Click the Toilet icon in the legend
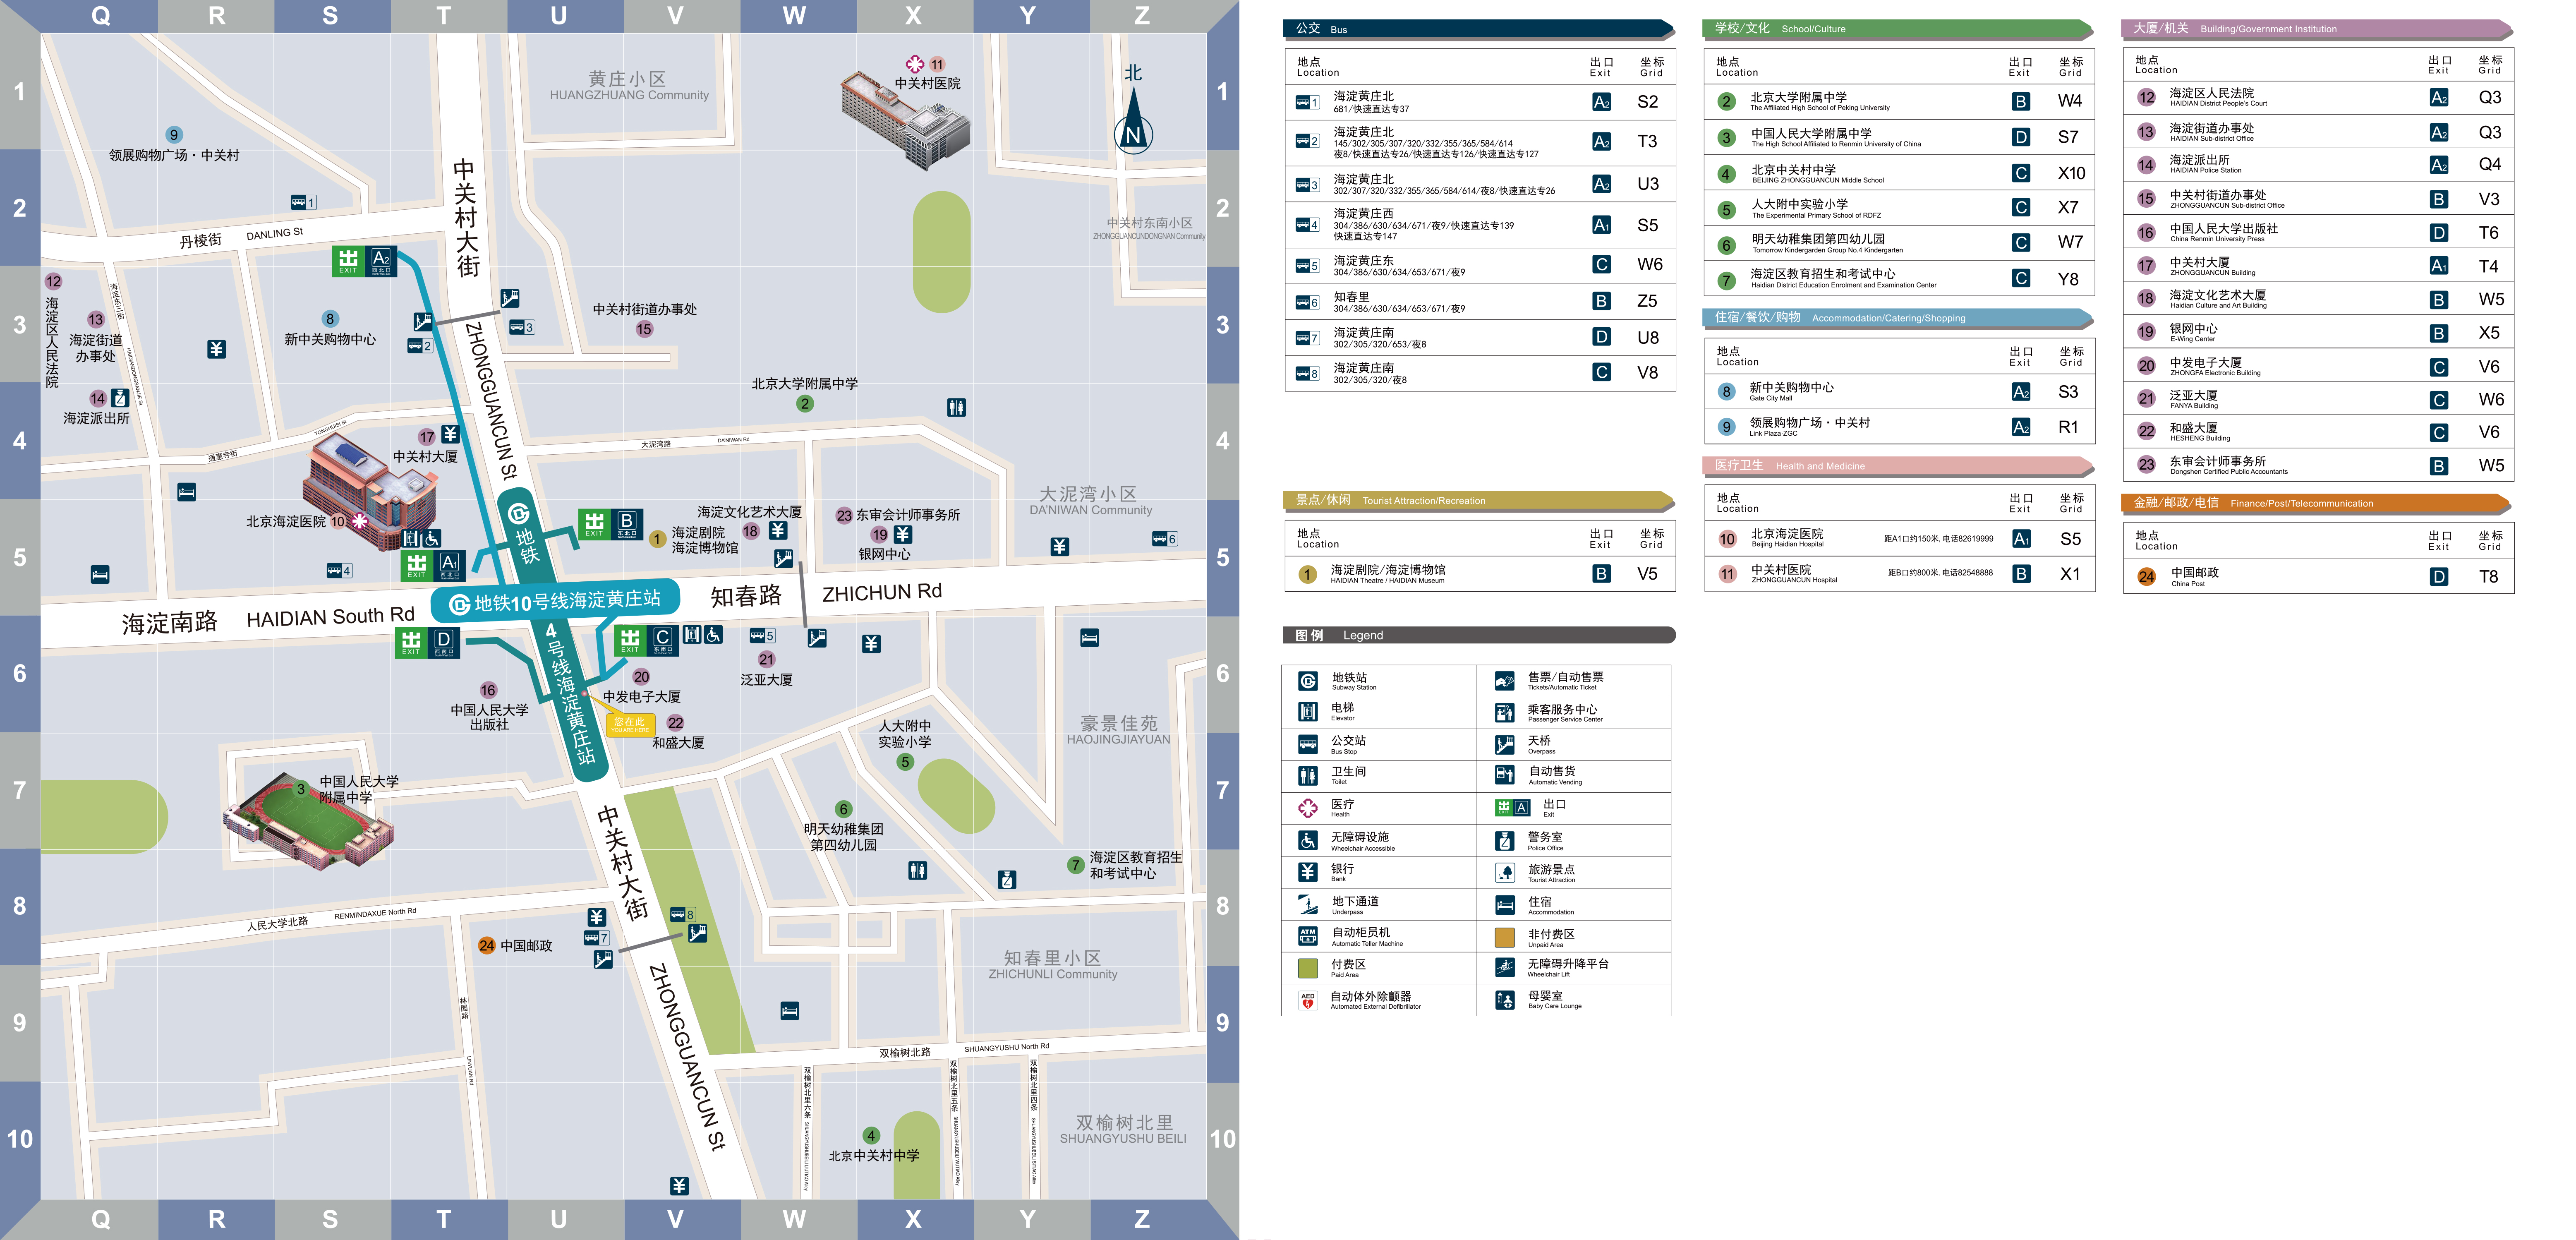2576x1240 pixels. coord(1308,775)
